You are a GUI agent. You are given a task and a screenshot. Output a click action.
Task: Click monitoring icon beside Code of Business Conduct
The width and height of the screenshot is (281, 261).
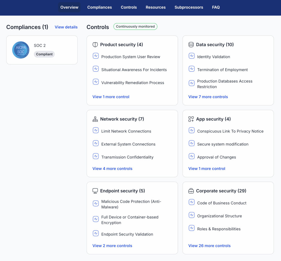coord(192,202)
